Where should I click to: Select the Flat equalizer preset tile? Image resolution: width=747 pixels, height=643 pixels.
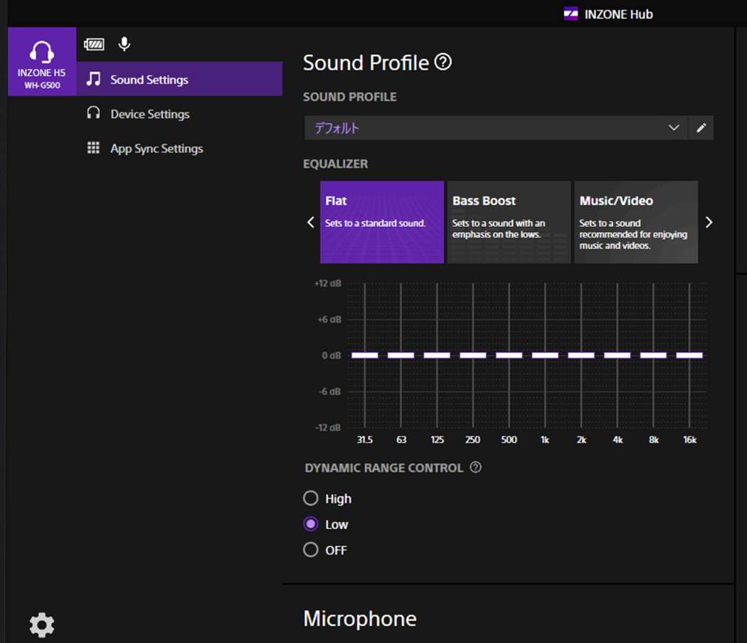point(382,222)
